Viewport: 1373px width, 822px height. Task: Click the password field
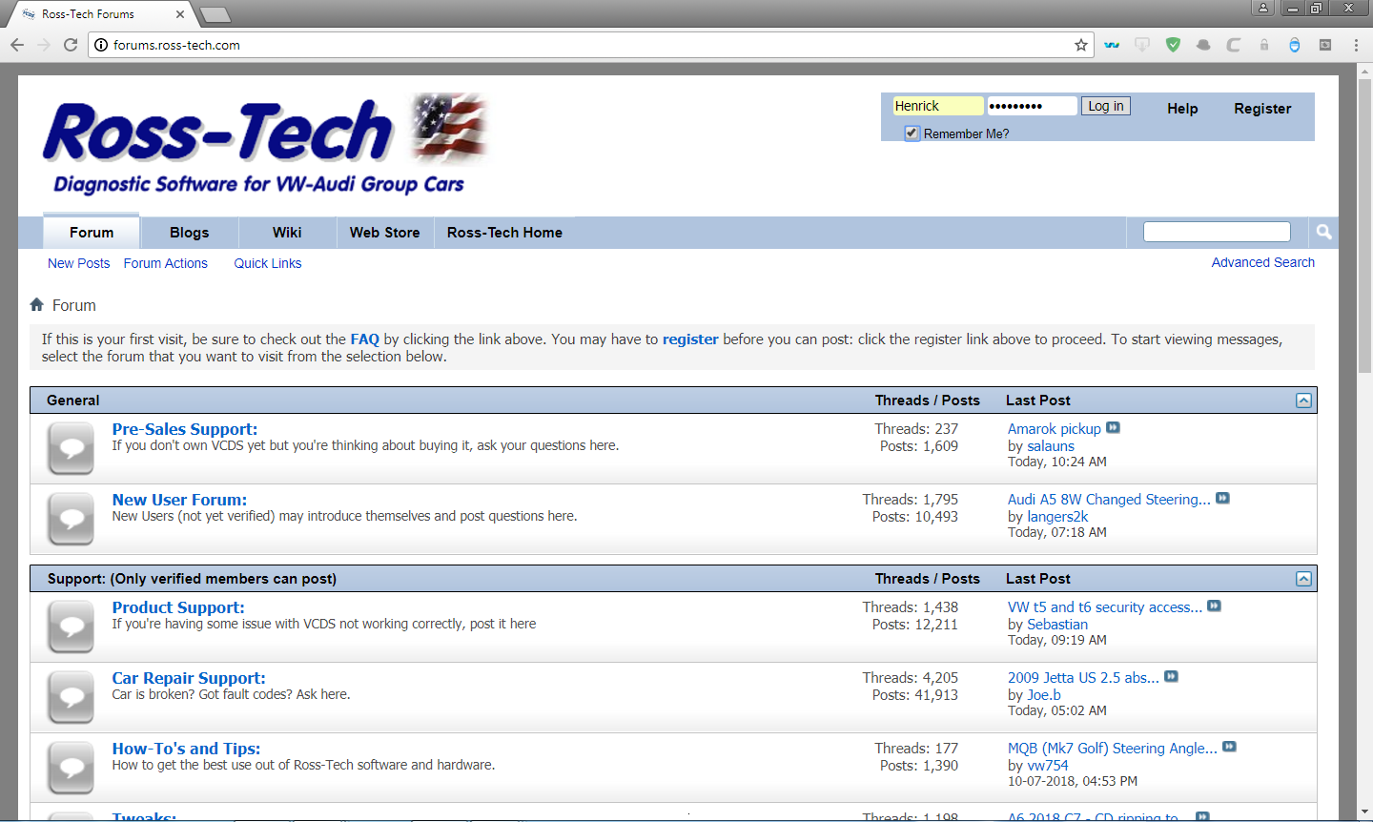[1032, 106]
